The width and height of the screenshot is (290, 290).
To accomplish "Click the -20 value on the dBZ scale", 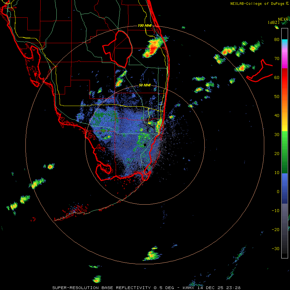I will (275, 230).
